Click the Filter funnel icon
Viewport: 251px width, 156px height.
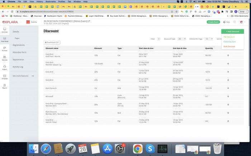(158, 39)
